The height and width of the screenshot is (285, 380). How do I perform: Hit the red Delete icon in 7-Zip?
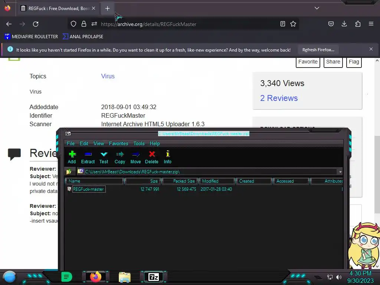coord(152,157)
